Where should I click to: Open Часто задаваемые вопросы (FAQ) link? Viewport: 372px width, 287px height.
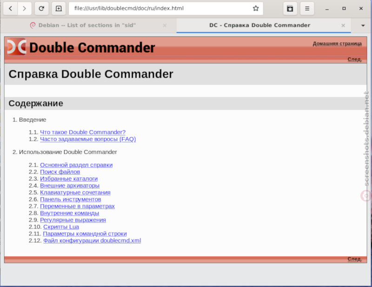[88, 139]
